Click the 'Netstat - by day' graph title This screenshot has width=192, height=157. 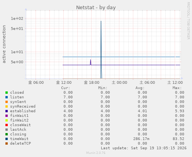[96, 7]
